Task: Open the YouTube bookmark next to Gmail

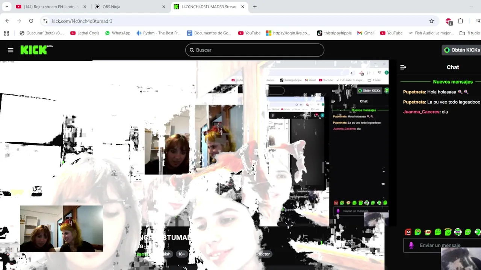Action: tap(391, 33)
